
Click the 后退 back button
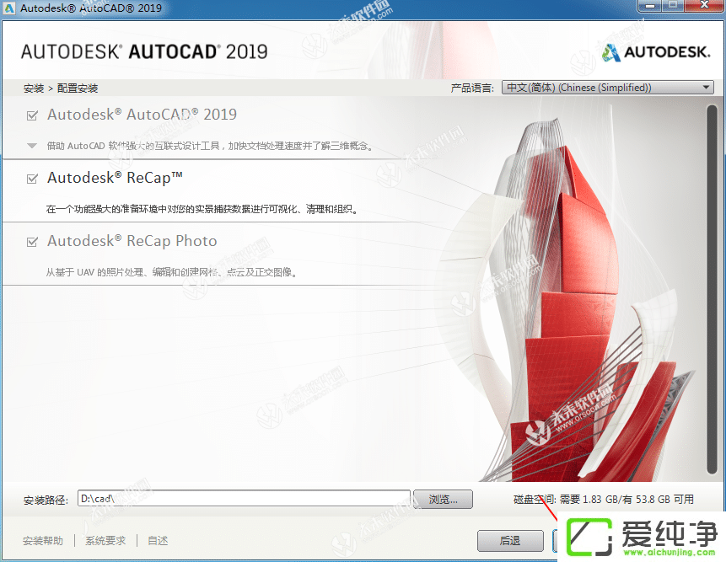tap(510, 542)
